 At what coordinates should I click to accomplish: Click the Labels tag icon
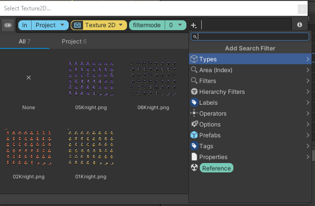(x=194, y=103)
